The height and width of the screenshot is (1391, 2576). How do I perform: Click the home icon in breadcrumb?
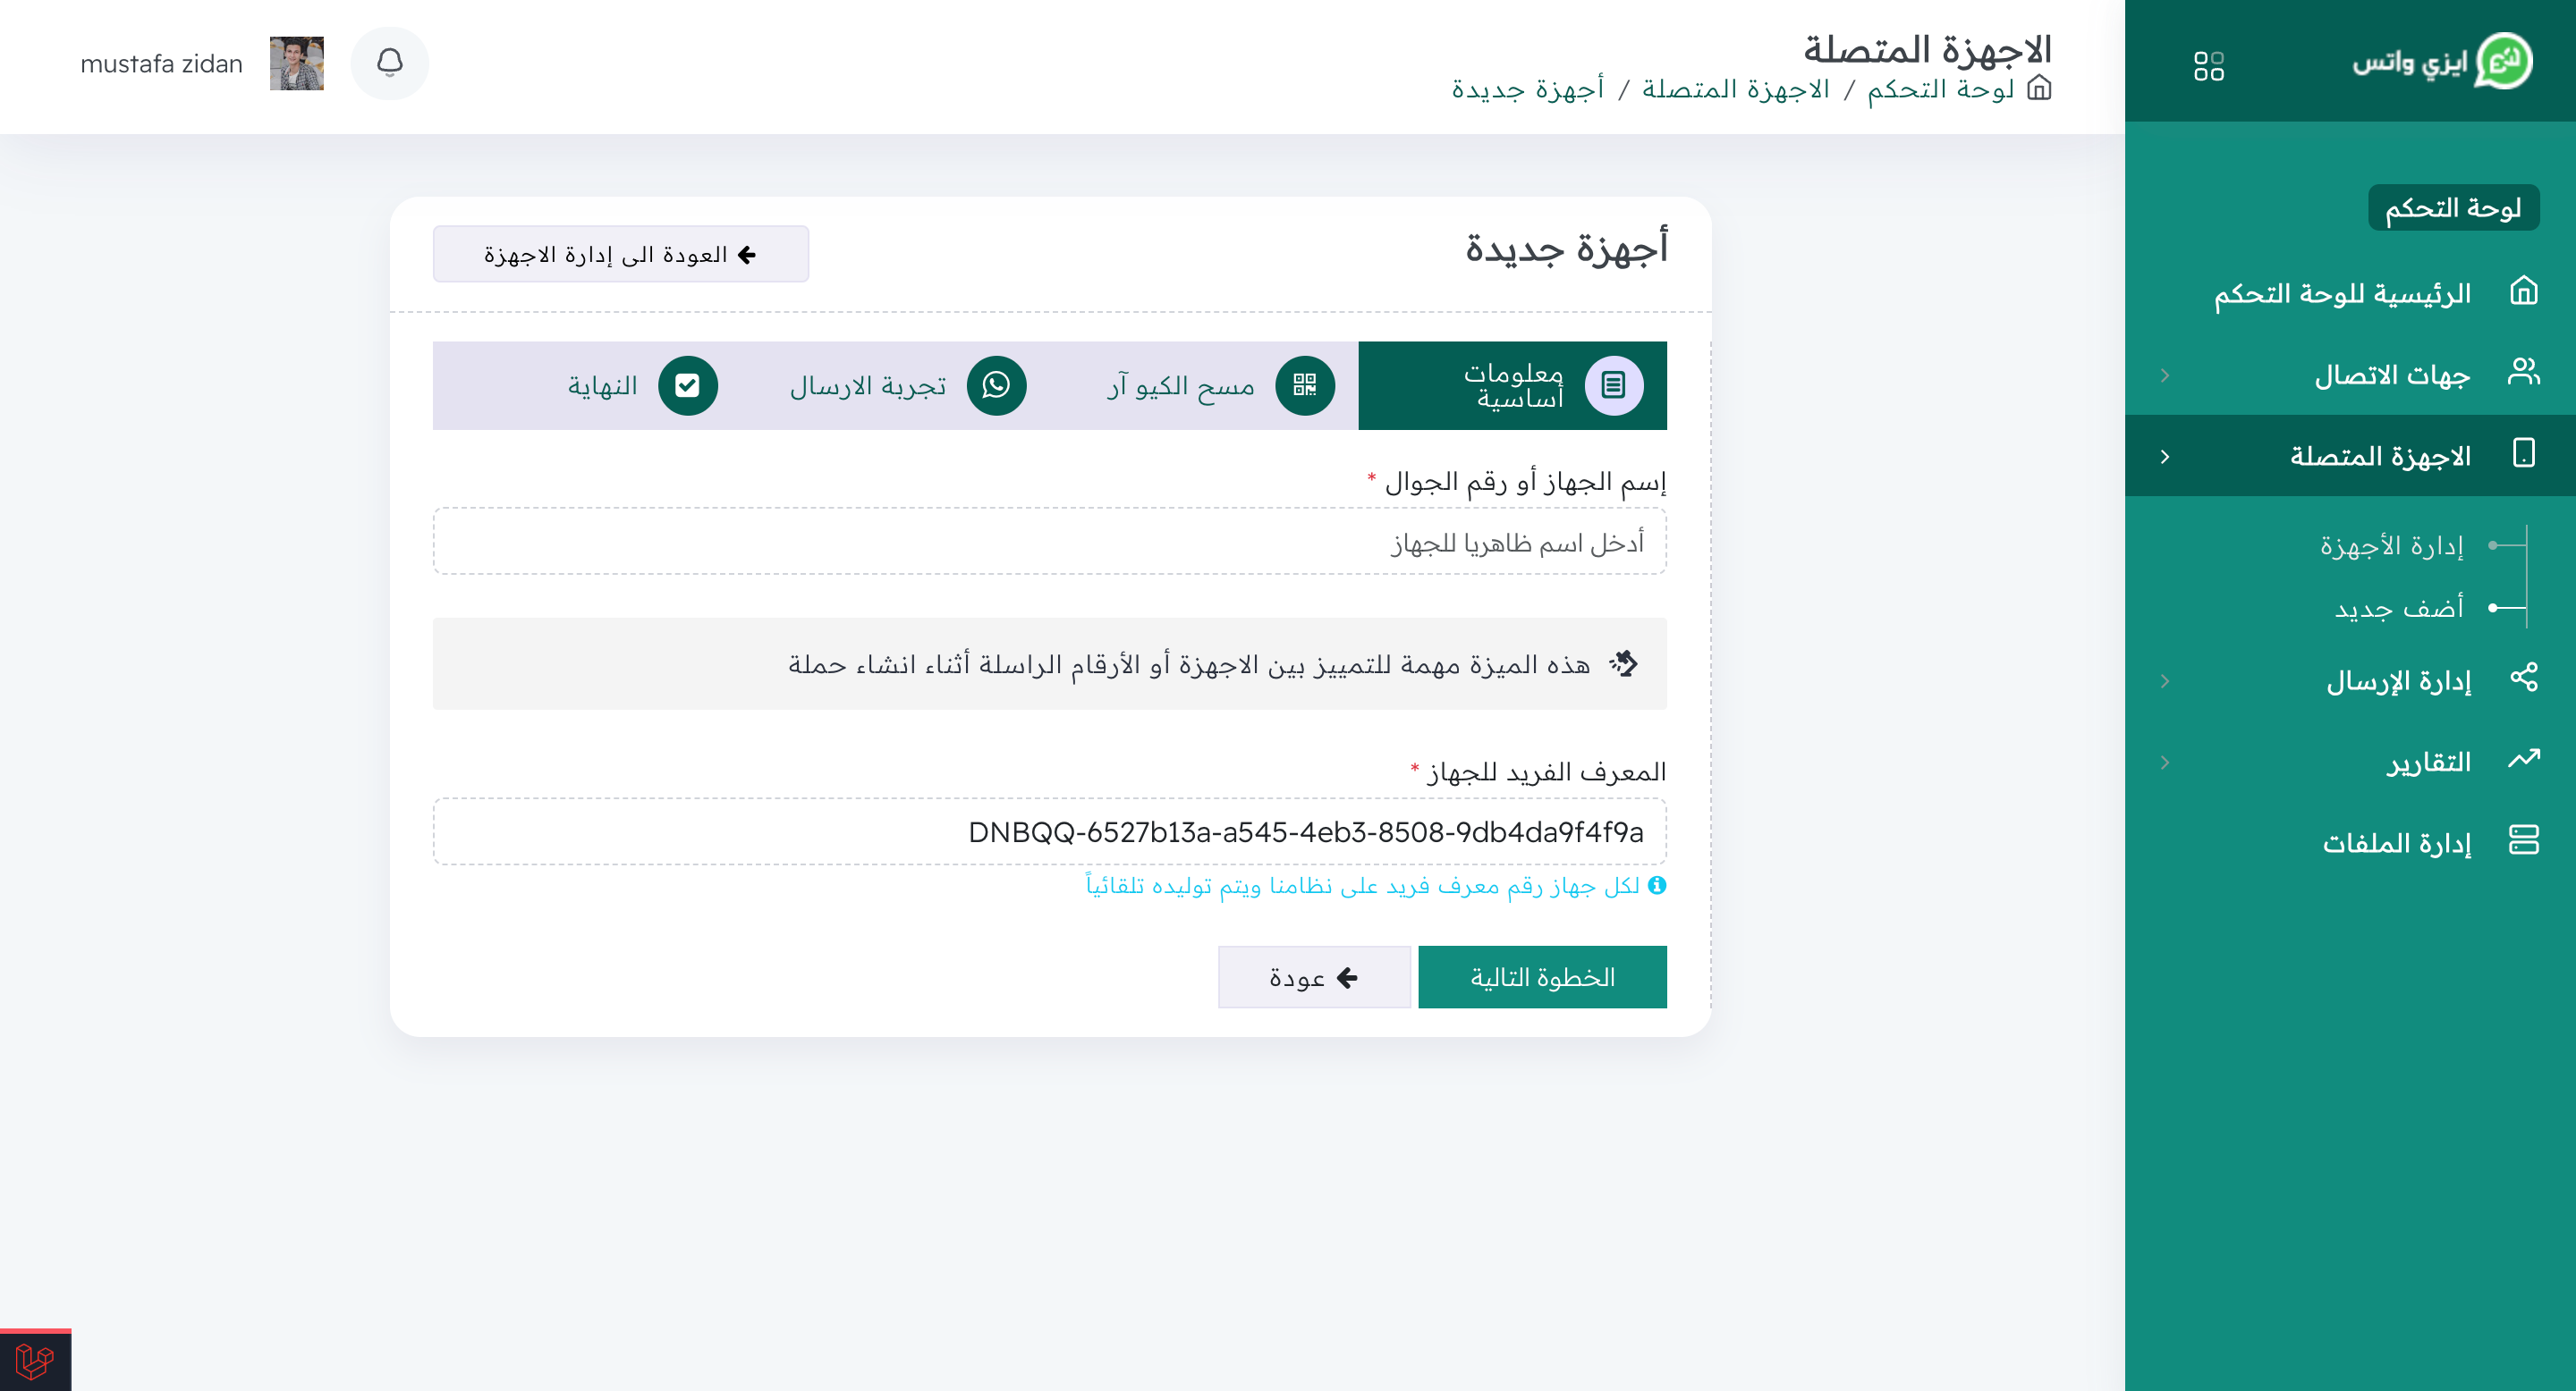pyautogui.click(x=2039, y=89)
